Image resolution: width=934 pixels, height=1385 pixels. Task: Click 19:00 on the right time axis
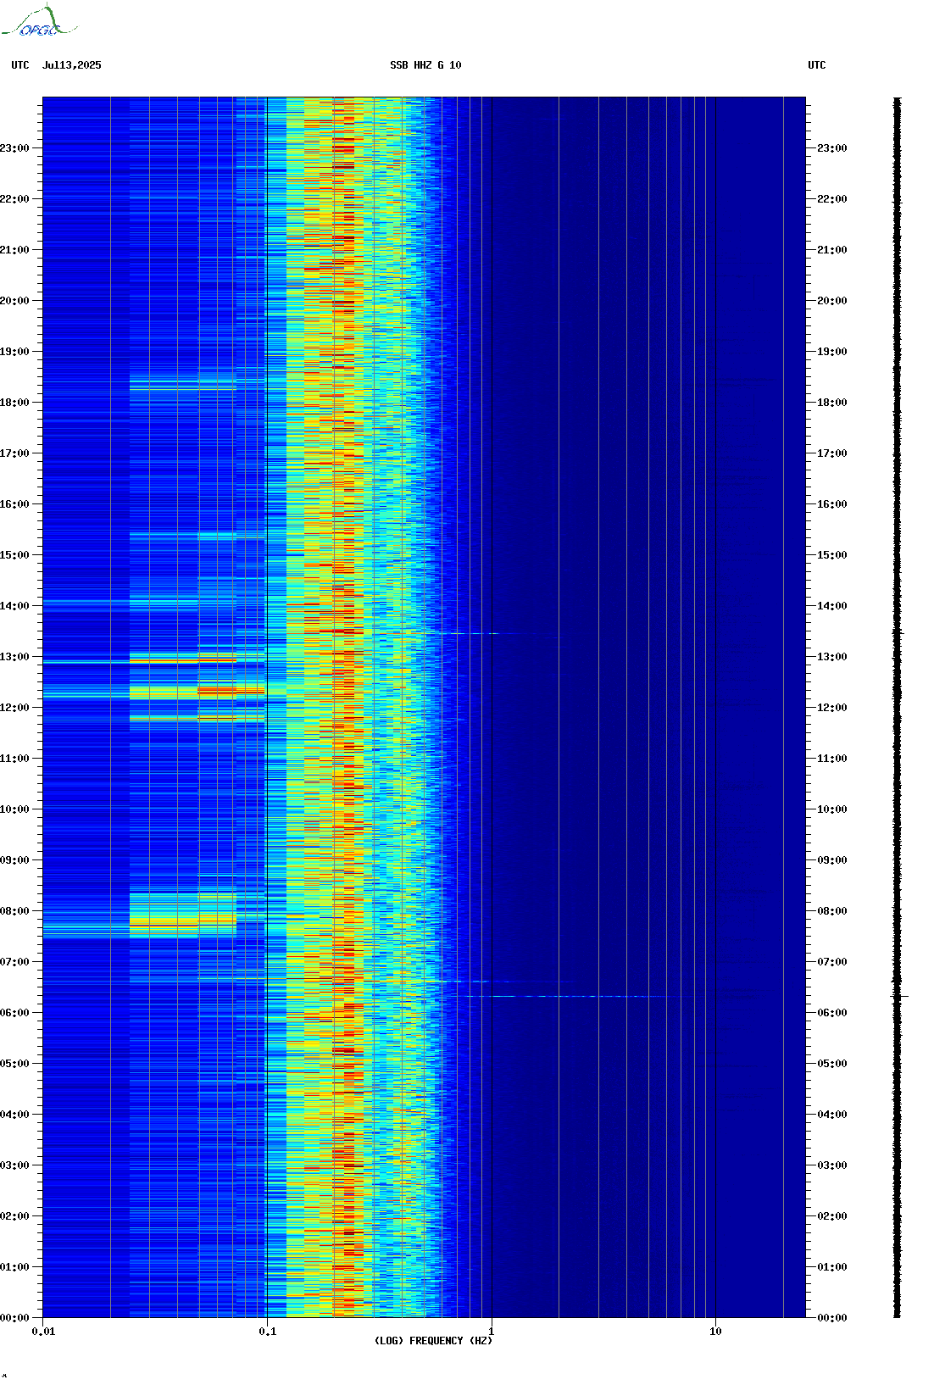pos(832,352)
